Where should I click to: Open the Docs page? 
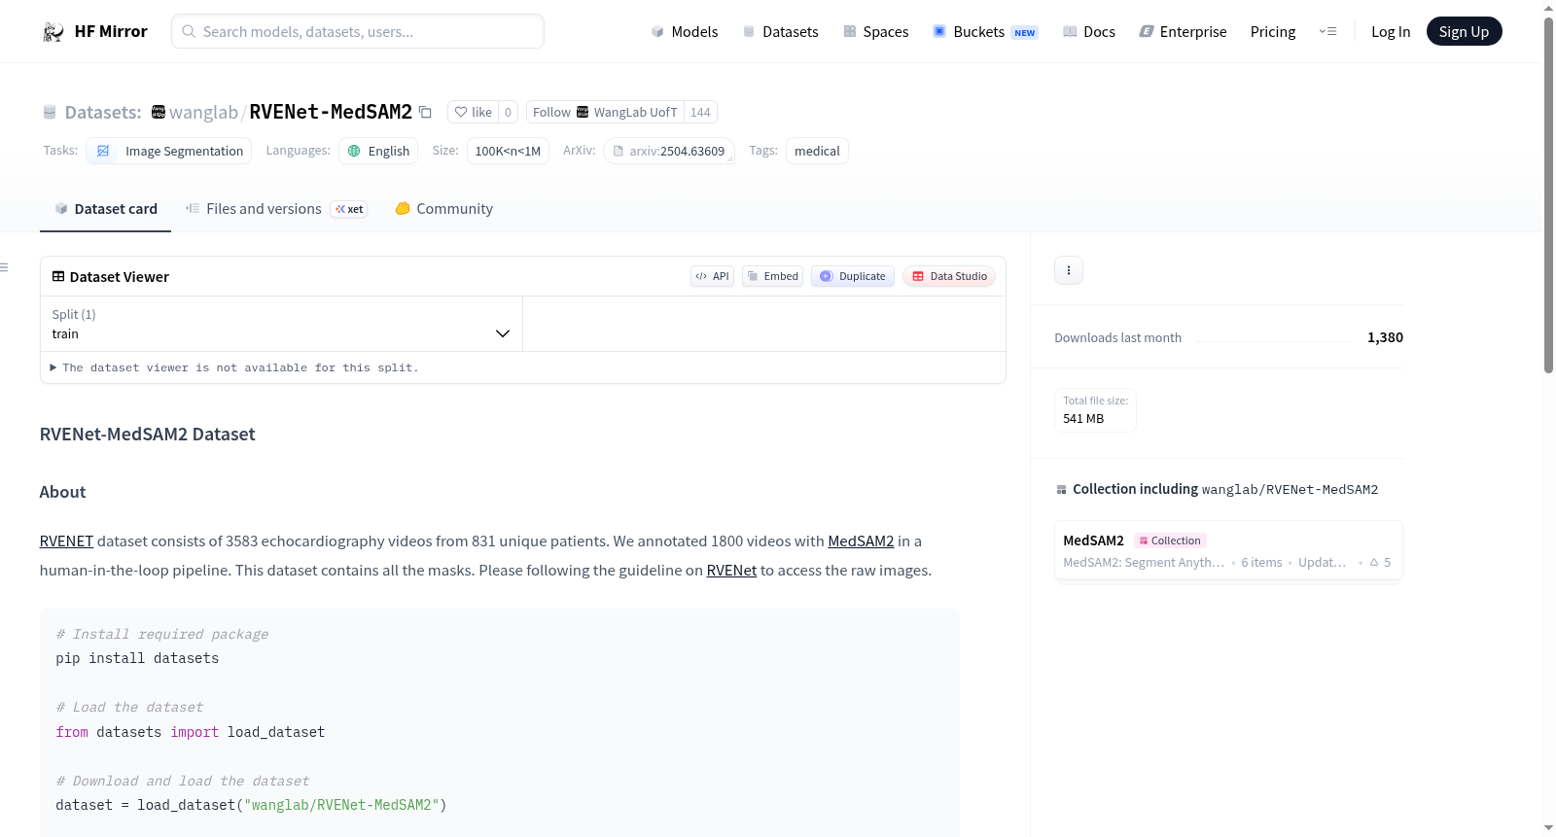tap(1089, 32)
